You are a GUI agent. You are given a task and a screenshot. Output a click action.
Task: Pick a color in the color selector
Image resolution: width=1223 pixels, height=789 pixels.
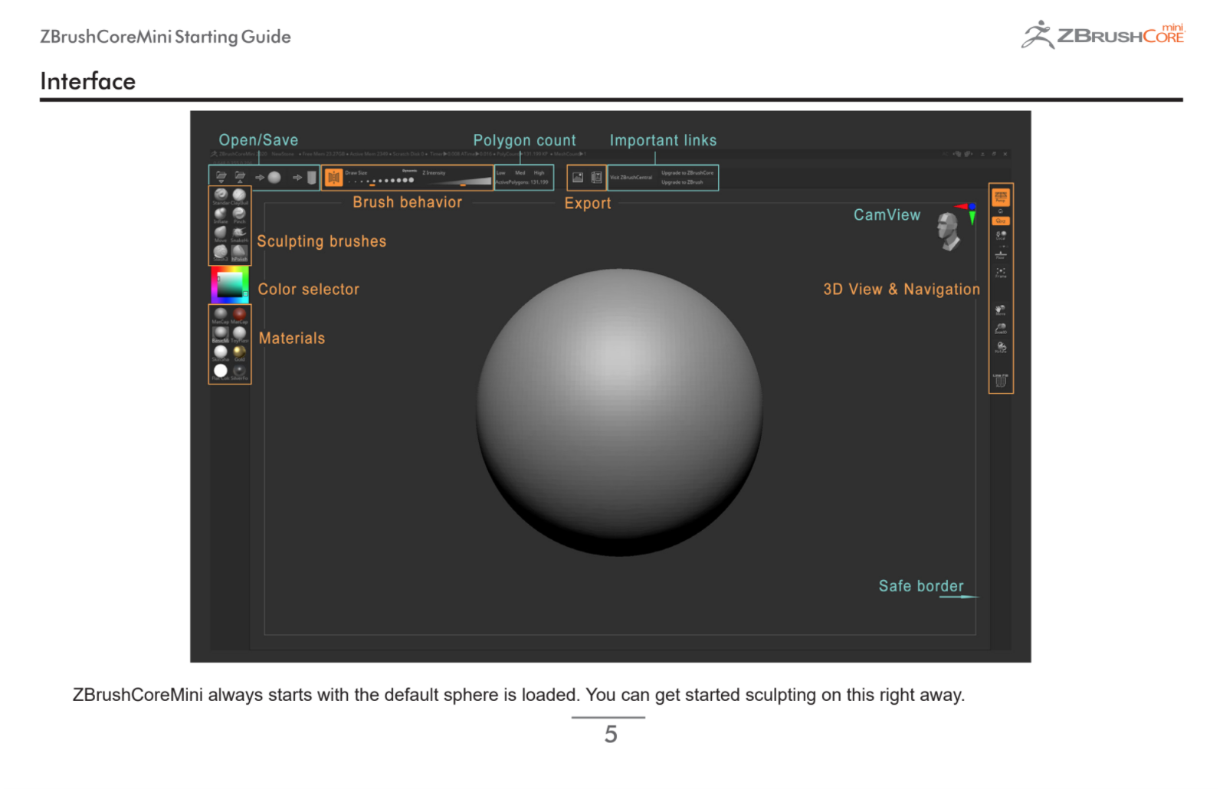(230, 284)
